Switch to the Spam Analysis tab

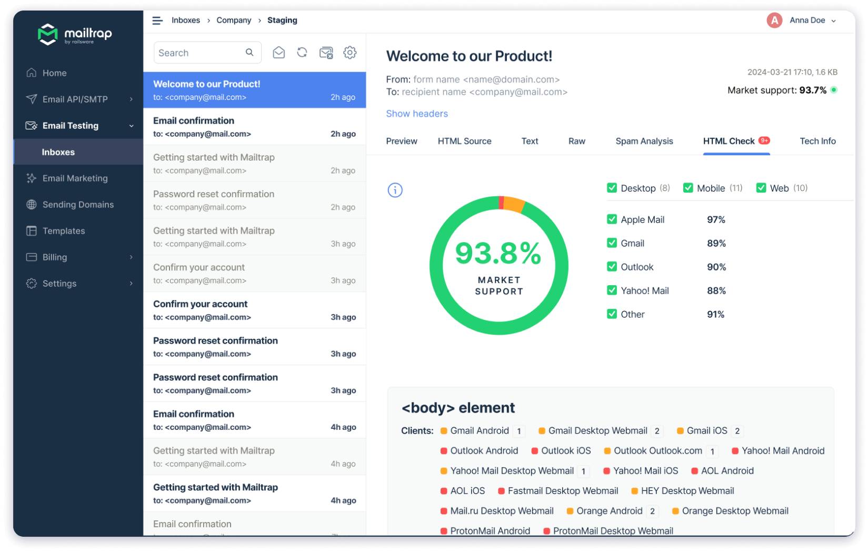(x=644, y=141)
